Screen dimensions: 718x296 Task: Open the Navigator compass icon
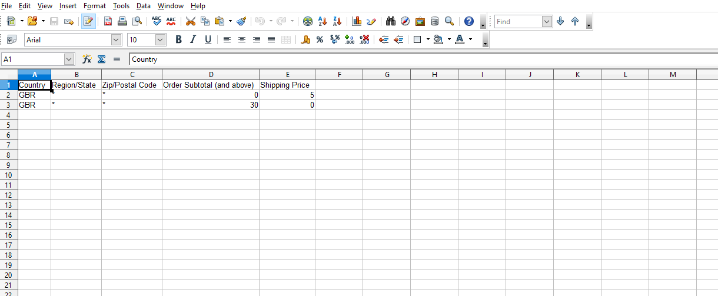(405, 21)
